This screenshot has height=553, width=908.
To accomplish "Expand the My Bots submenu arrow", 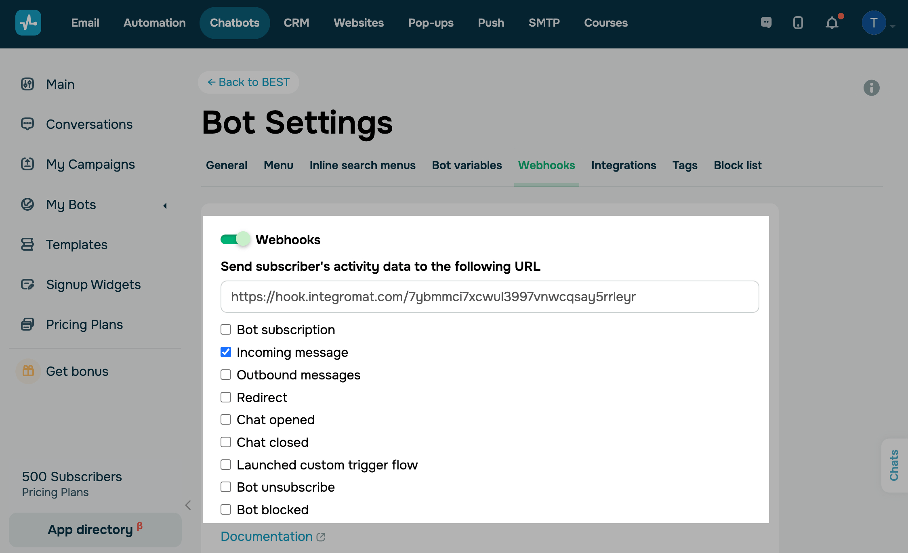I will [165, 205].
